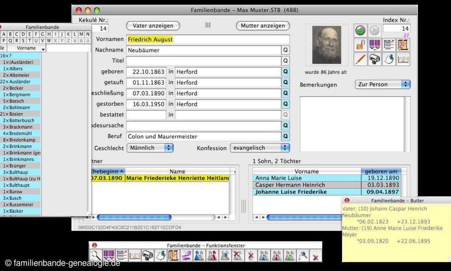Viewport: 451px width, 271px height.
Task: Click Q lookup button beside Nachname
Action: coord(286,50)
